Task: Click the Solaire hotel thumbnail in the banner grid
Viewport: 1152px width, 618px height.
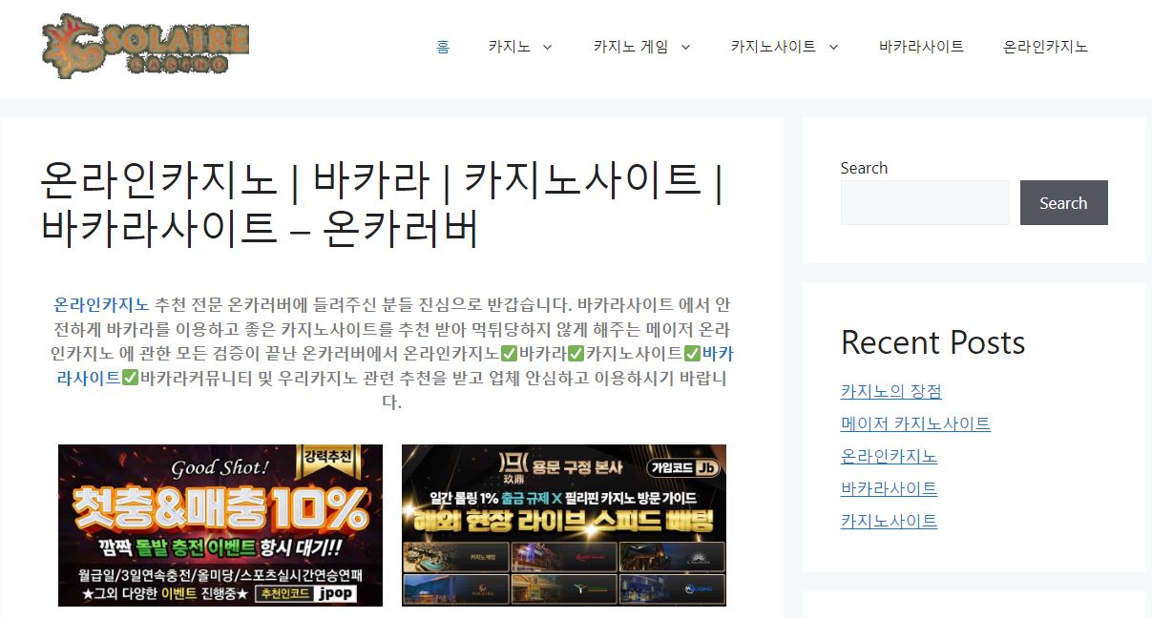Action: [456, 588]
